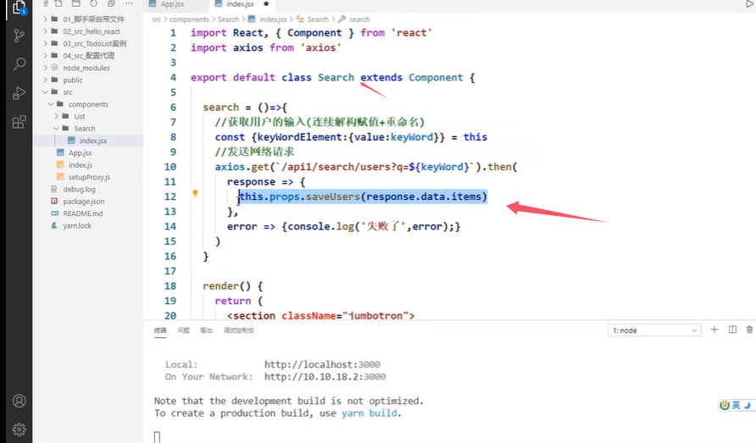This screenshot has width=756, height=443.
Task: Open setupProxy.js in the file tree
Action: tap(89, 177)
